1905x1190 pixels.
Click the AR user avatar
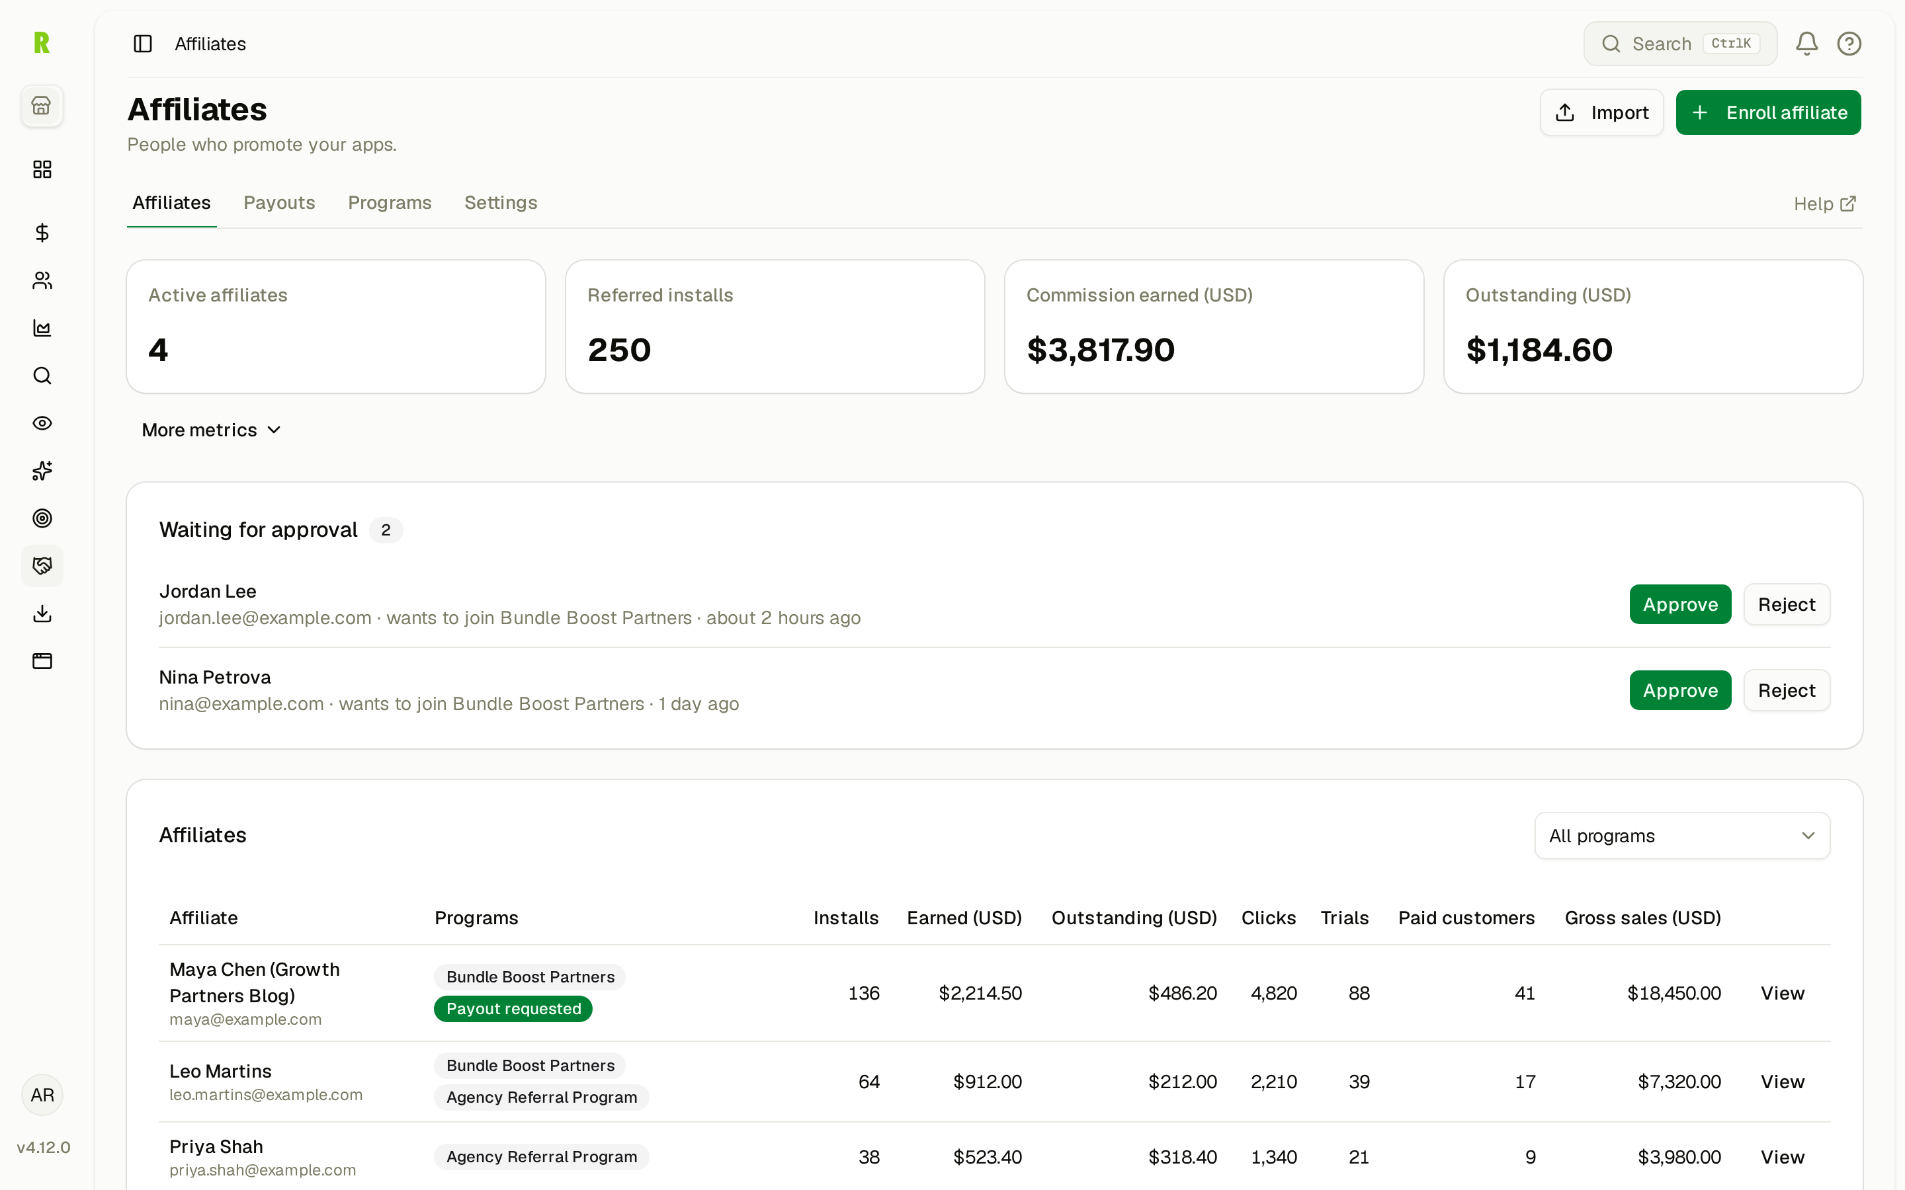point(42,1095)
